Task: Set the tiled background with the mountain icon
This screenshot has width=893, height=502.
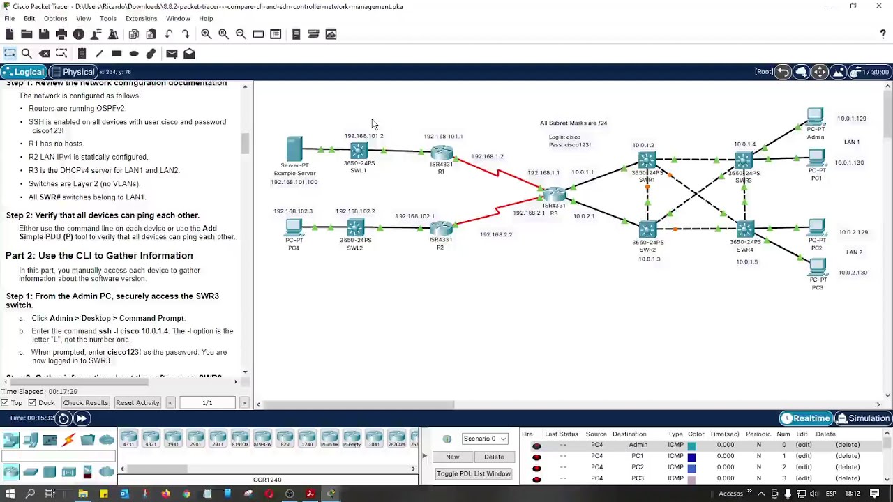Action: tap(838, 72)
